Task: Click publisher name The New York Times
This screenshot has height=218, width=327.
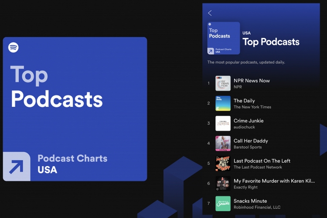Action: pyautogui.click(x=252, y=107)
